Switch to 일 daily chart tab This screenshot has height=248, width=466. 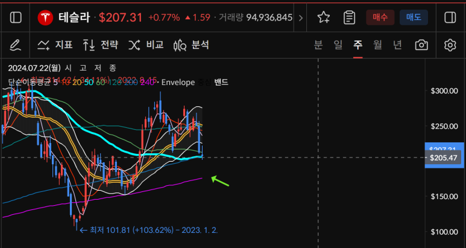(338, 45)
